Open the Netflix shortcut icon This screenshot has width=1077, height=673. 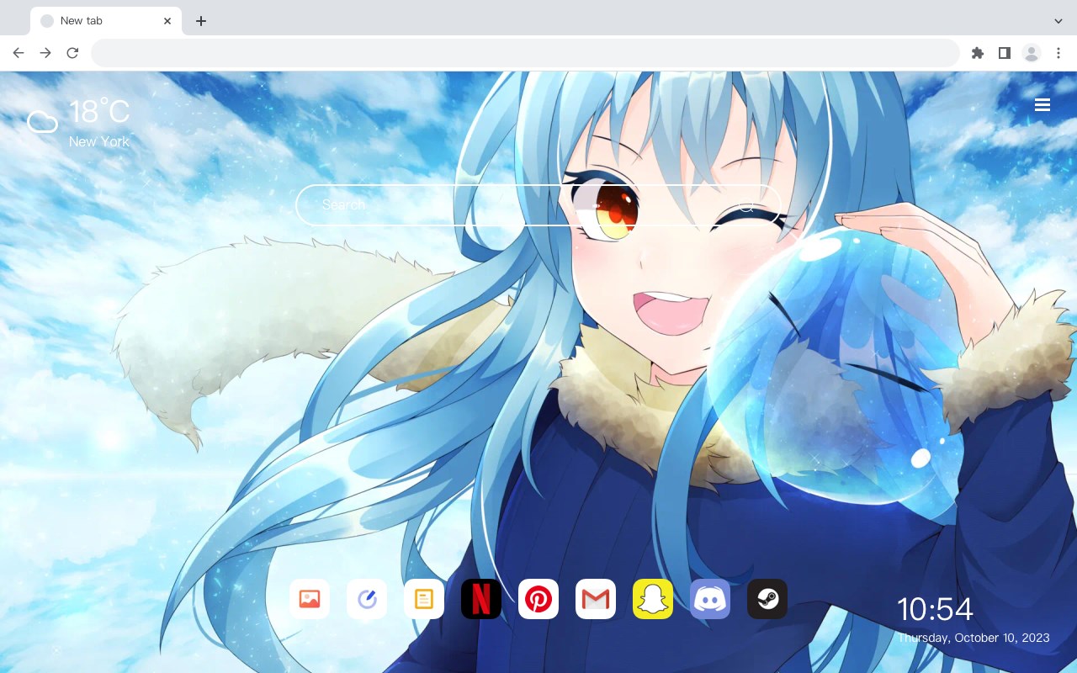481,599
